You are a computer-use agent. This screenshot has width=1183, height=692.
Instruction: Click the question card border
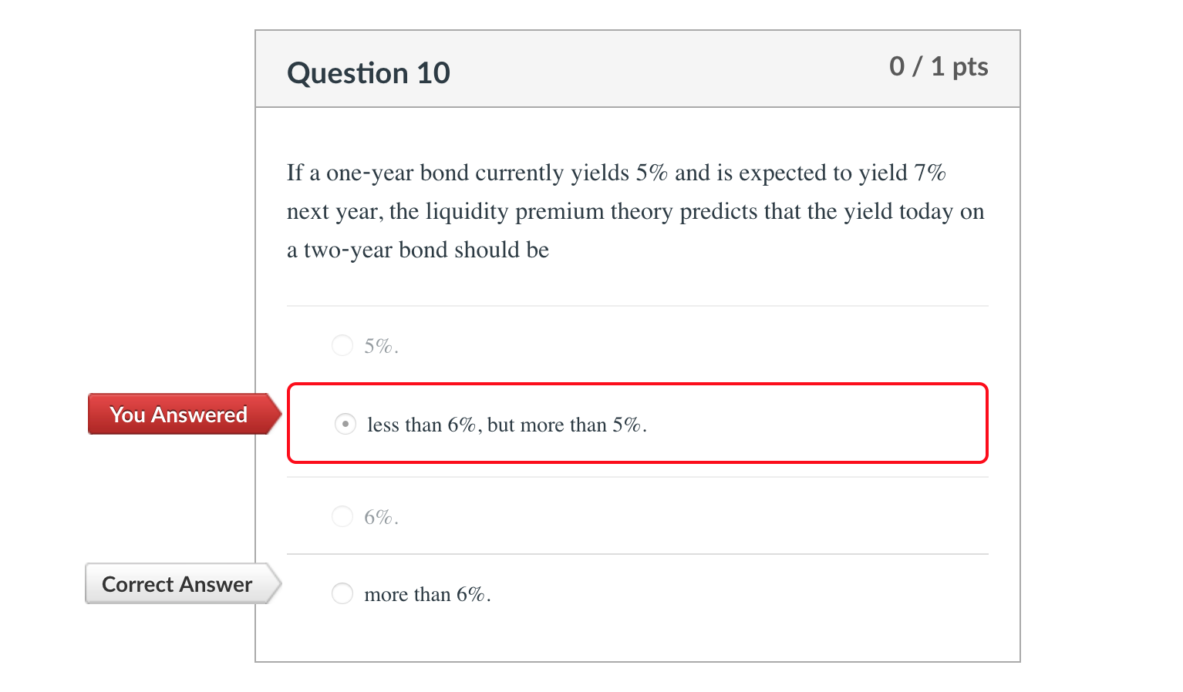click(254, 347)
